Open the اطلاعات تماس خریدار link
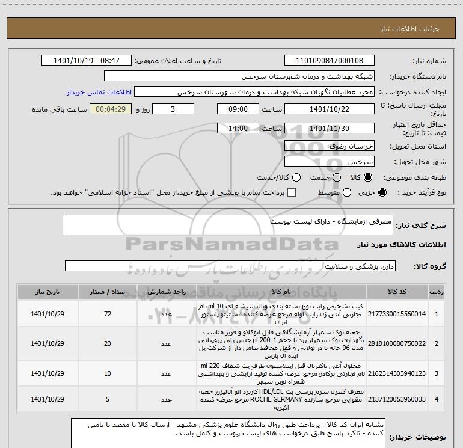The height and width of the screenshot is (448, 463). coord(99,92)
